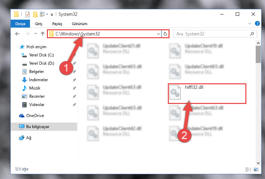Click the new folder icon in quick access toolbar

point(35,14)
